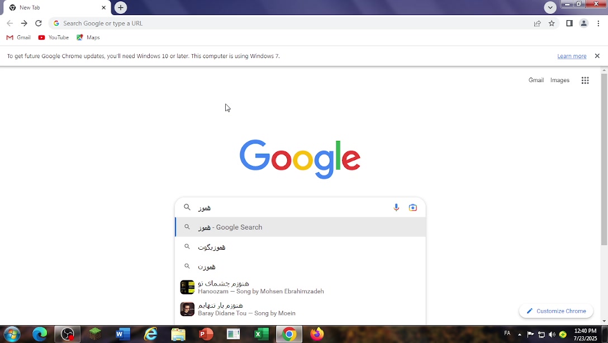Open the tab search dropdown arrow
This screenshot has width=608, height=343.
[x=550, y=7]
